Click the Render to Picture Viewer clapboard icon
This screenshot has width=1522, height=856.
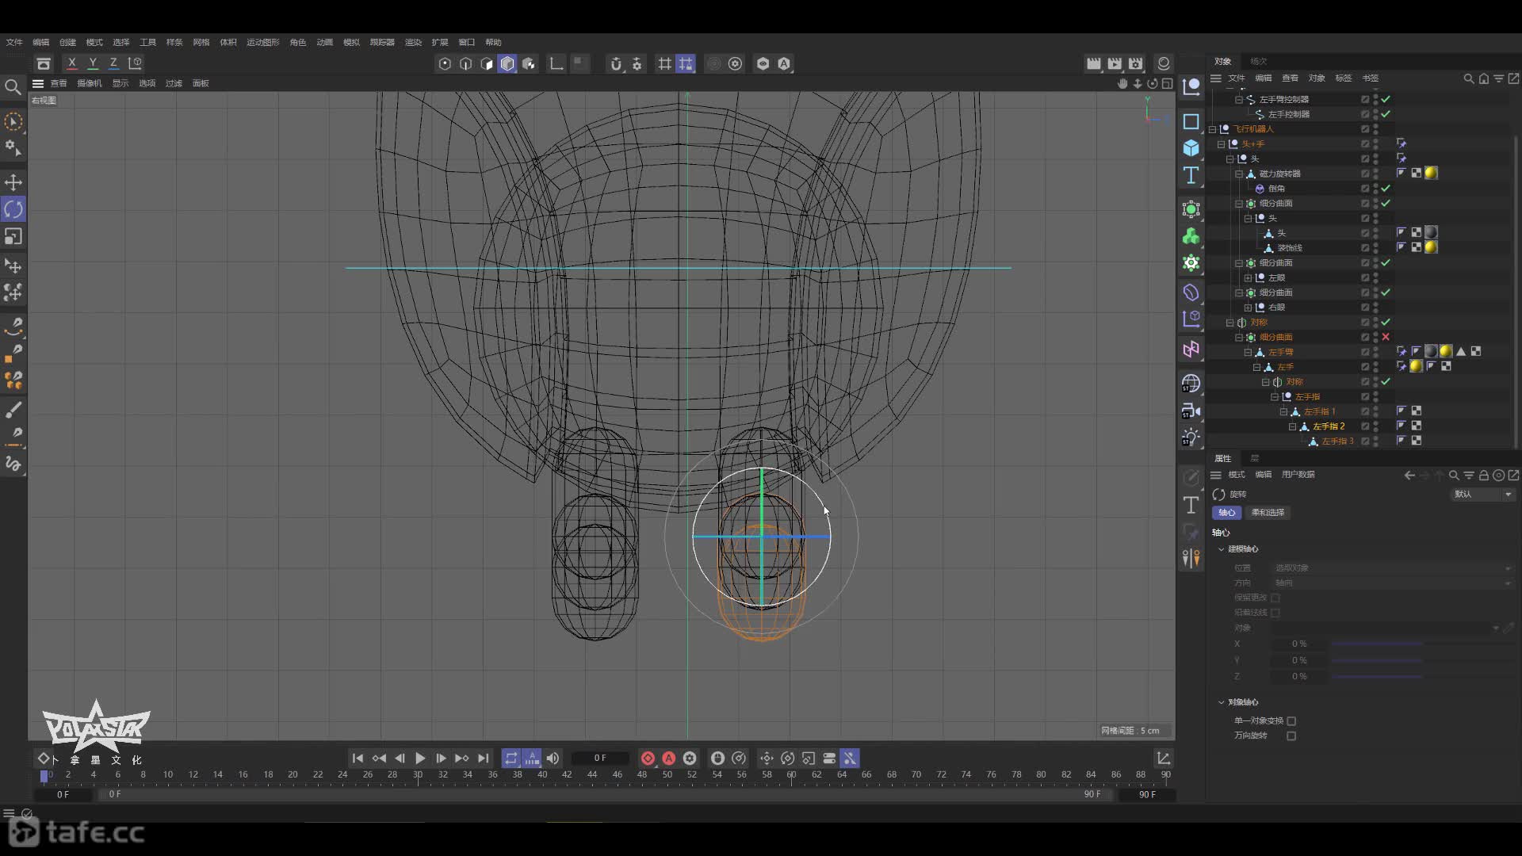pyautogui.click(x=1115, y=64)
